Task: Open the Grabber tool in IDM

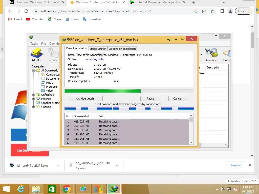Action: [211, 55]
